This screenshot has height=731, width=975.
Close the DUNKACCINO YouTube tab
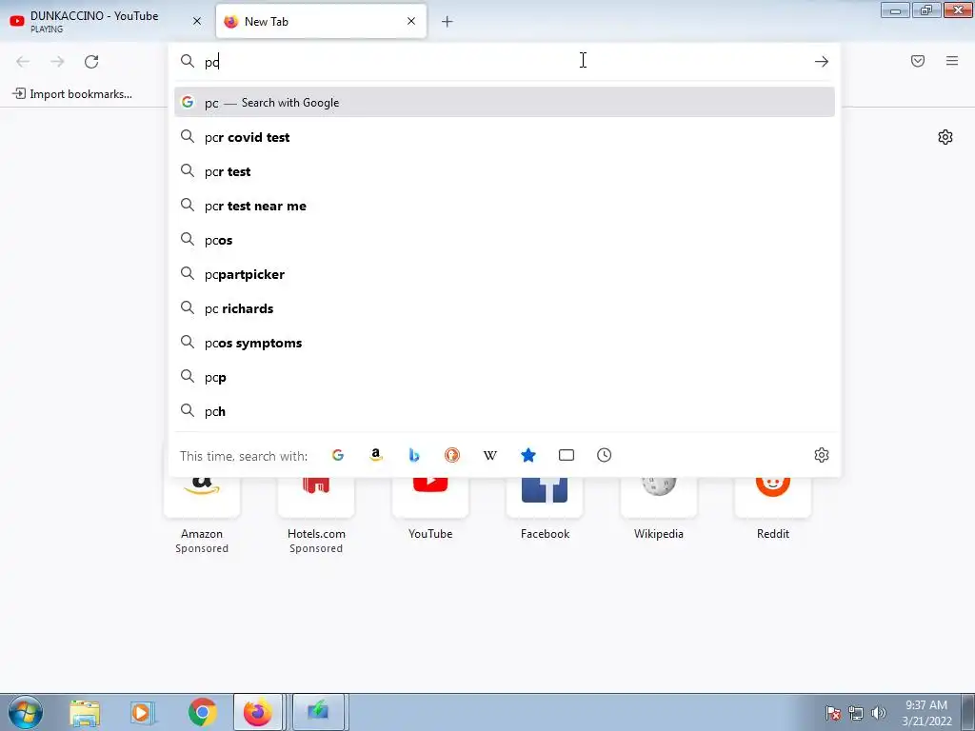click(197, 21)
